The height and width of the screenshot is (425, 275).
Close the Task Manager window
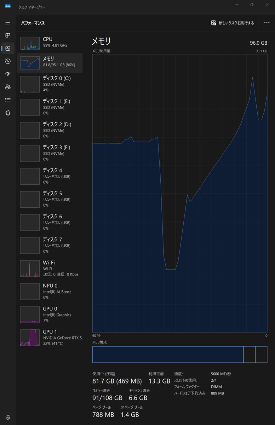pyautogui.click(x=267, y=5)
